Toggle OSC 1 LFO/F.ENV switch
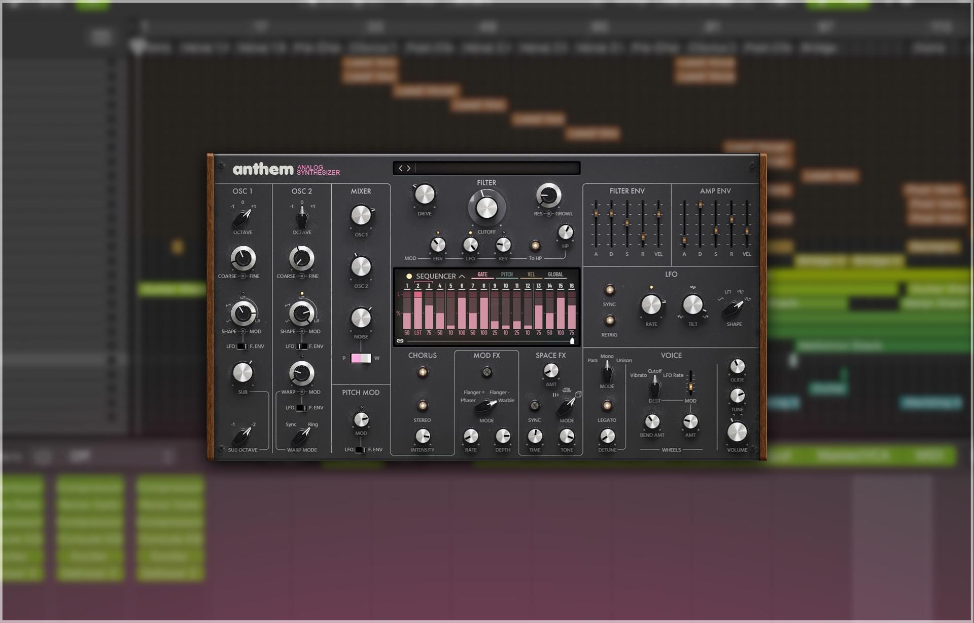This screenshot has width=974, height=623. [242, 346]
